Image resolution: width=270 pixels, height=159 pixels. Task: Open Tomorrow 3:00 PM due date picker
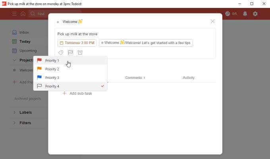(x=77, y=43)
